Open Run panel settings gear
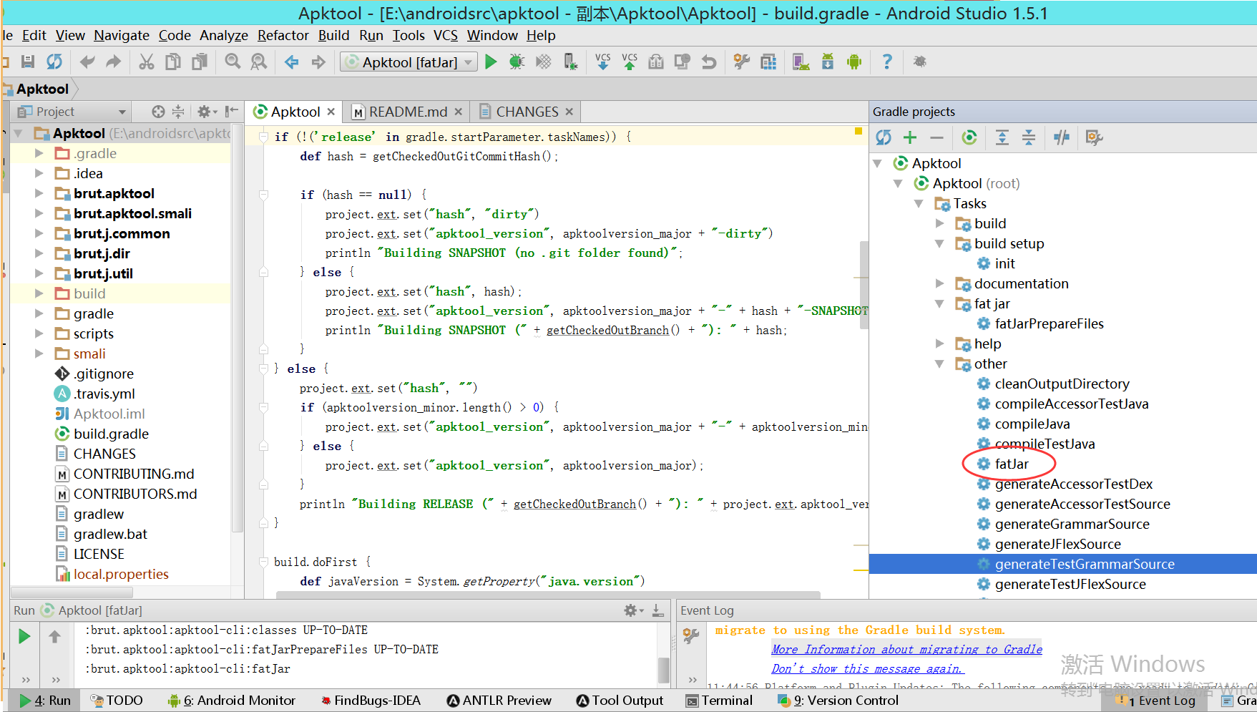 coord(633,610)
